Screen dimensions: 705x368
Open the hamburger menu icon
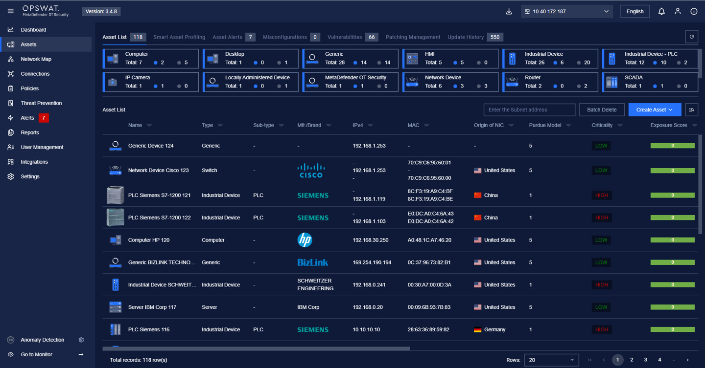(x=11, y=11)
